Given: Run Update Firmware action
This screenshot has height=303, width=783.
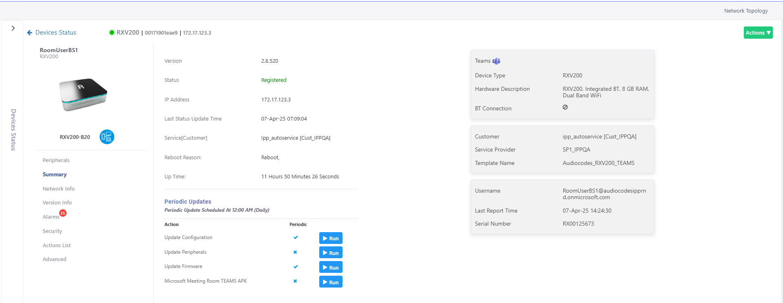Looking at the screenshot, I should pyautogui.click(x=331, y=267).
